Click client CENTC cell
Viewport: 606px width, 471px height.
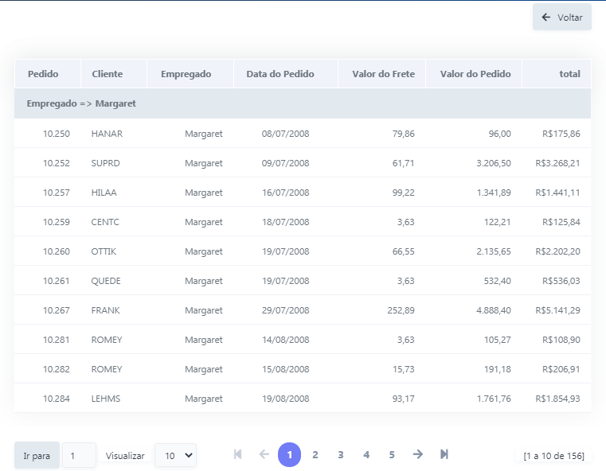[x=105, y=222]
